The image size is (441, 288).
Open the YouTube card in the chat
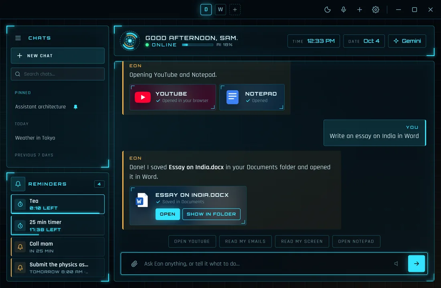coord(173,97)
